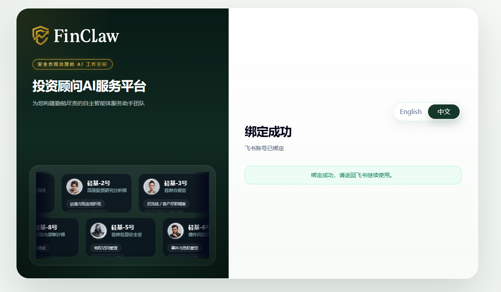Click the 首席合规官 role text
This screenshot has width=501, height=292.
175,190
